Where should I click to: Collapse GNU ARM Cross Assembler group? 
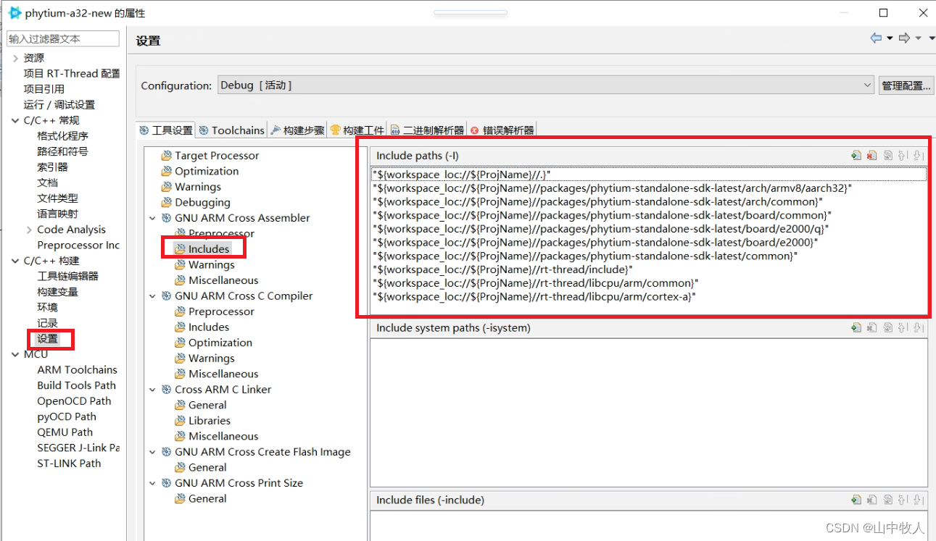[x=152, y=218]
